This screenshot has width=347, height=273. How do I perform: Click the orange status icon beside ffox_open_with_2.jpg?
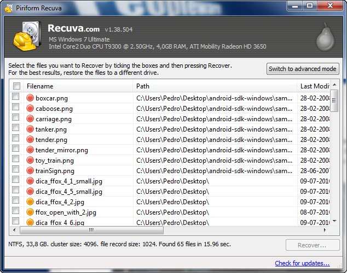point(30,212)
